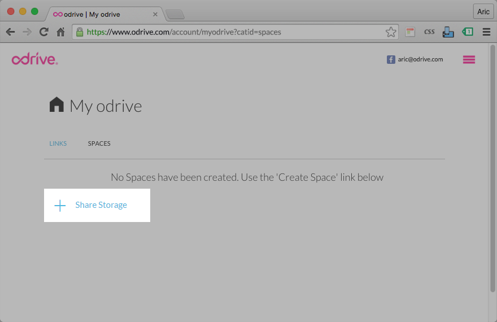Viewport: 497px width, 322px height.
Task: Reload the current page
Action: coord(43,32)
